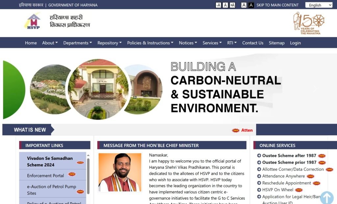
Task: Click the scroll-to-top arrow icon
Action: [327, 197]
